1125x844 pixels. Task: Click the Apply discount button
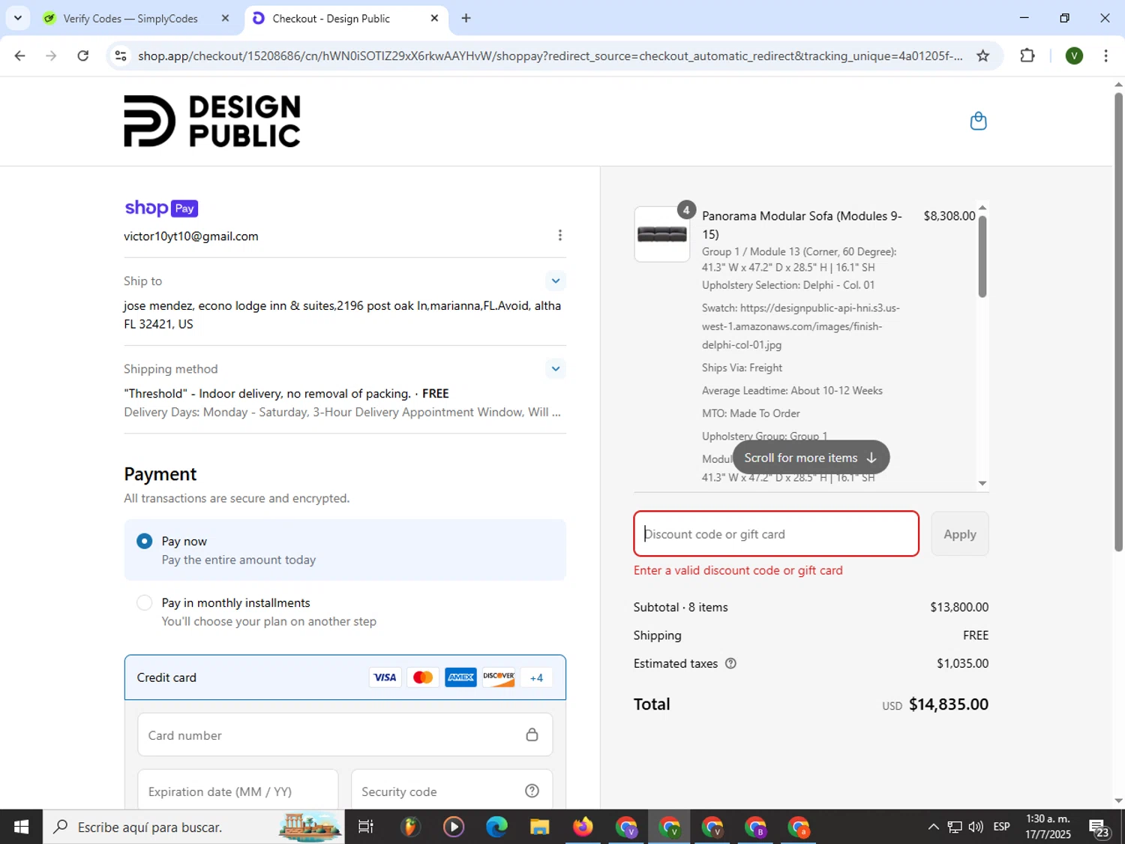(959, 534)
